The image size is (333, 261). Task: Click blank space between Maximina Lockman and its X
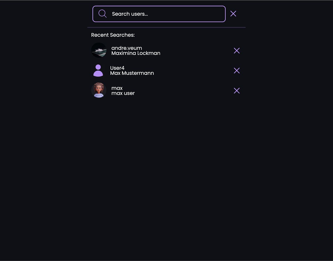[x=197, y=51]
